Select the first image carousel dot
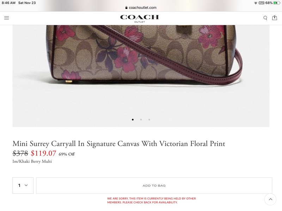 (133, 120)
